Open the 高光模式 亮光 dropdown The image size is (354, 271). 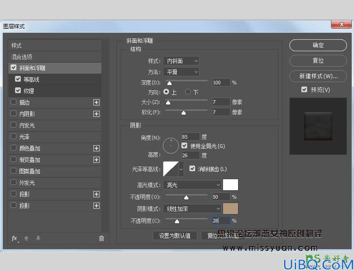pyautogui.click(x=192, y=185)
